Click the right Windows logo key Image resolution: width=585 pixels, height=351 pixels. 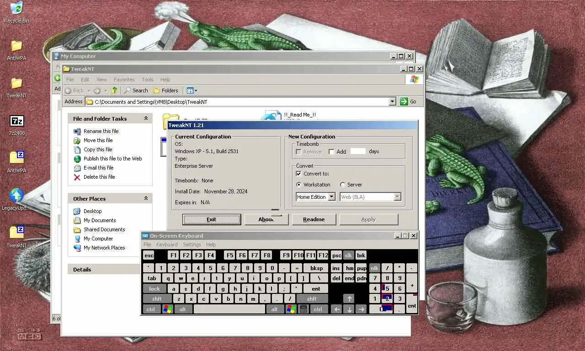click(x=291, y=309)
